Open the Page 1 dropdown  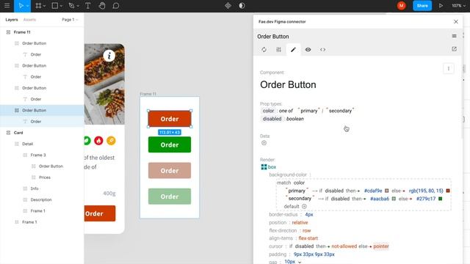tap(70, 20)
